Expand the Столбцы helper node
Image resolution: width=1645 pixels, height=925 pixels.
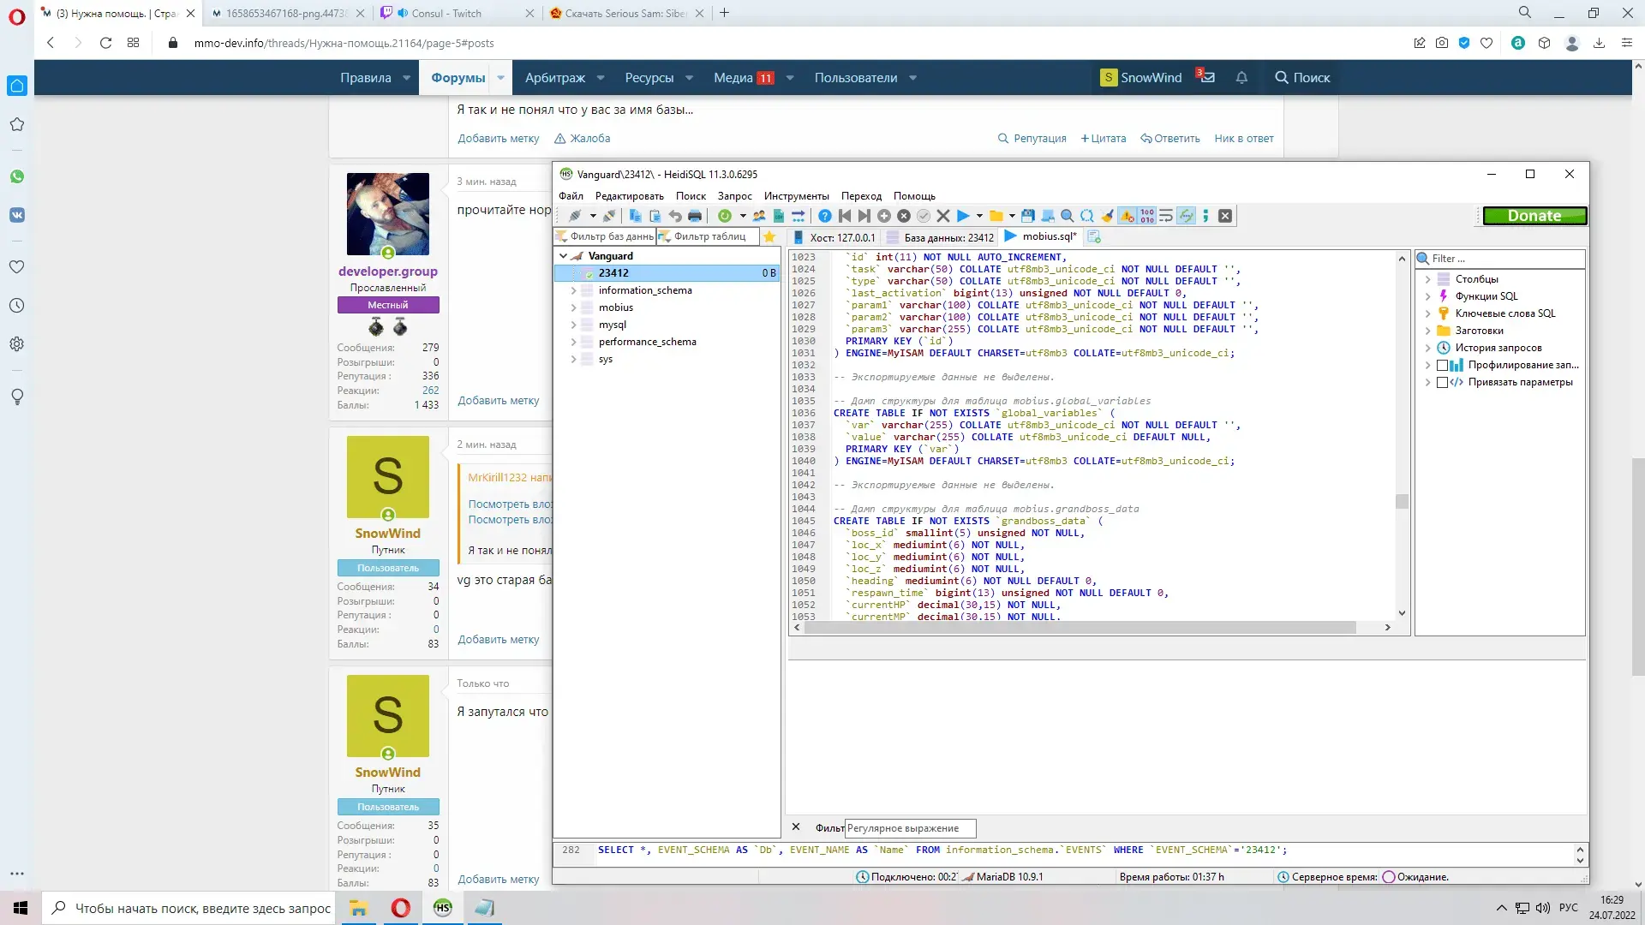pyautogui.click(x=1427, y=279)
